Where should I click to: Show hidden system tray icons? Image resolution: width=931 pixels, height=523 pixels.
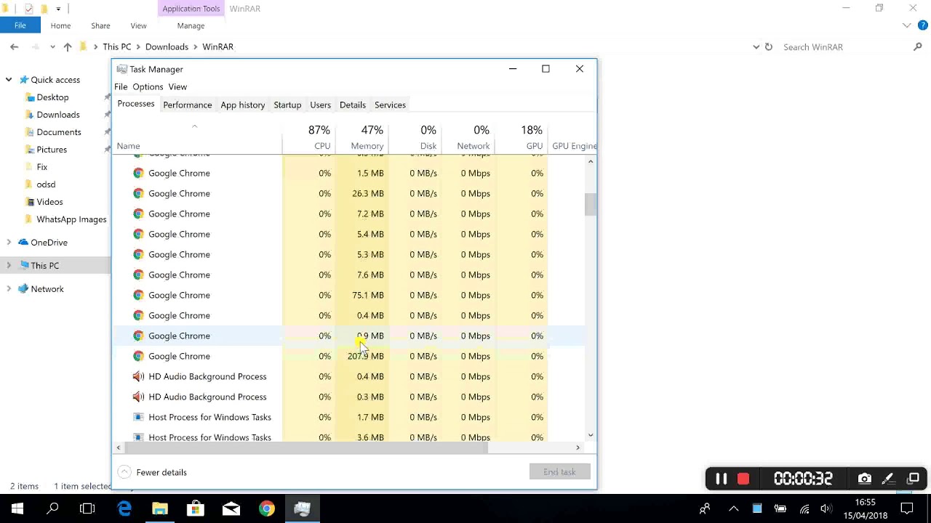733,508
